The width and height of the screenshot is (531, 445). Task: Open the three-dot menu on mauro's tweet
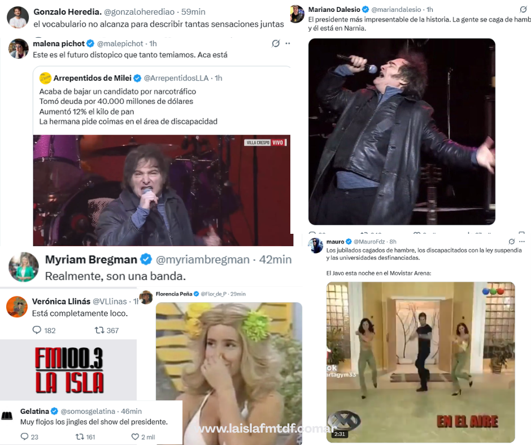522,242
